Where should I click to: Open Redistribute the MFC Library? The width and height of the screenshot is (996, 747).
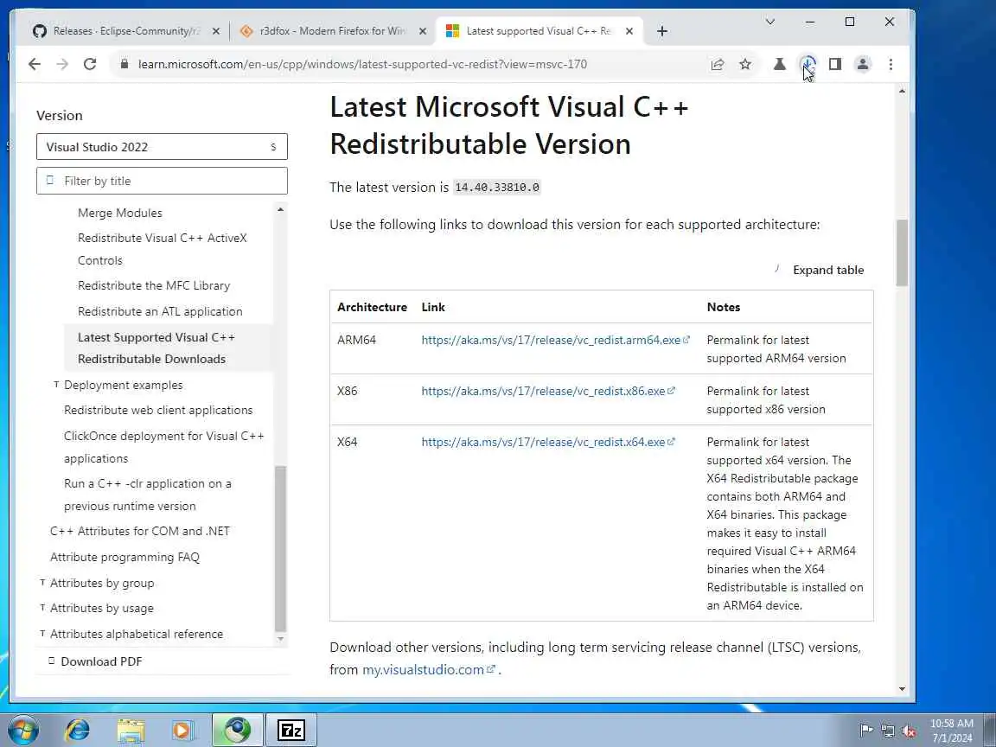click(x=154, y=286)
